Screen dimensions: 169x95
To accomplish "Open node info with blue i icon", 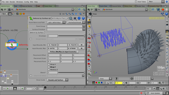I will (x=79, y=18).
